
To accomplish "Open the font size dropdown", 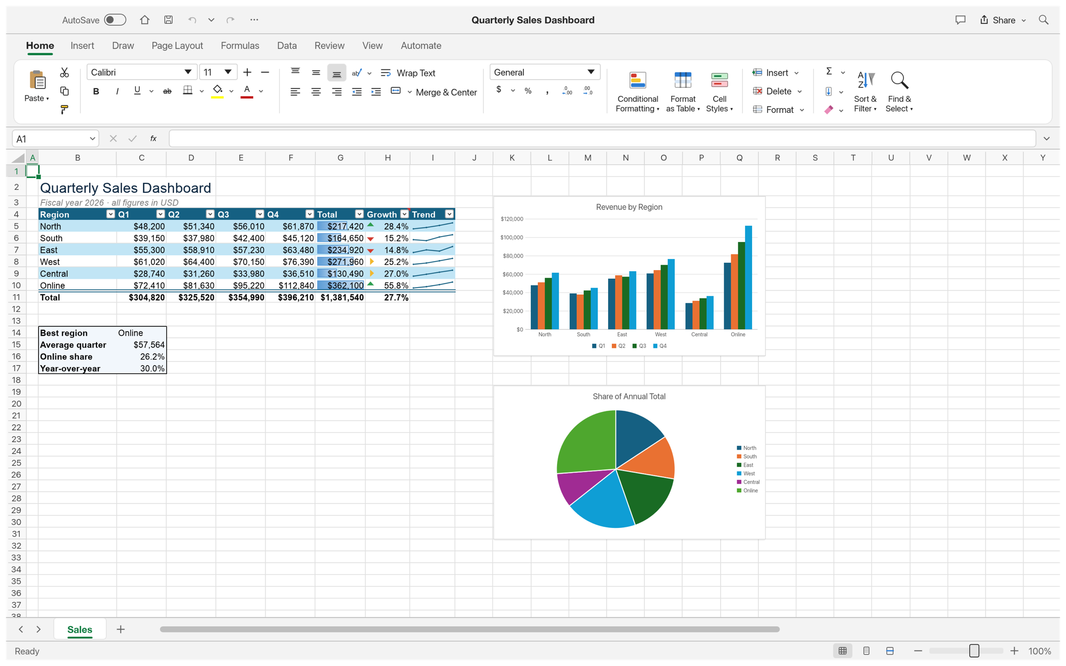I will tap(228, 72).
